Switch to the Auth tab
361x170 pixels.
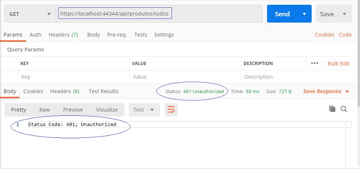[35, 35]
